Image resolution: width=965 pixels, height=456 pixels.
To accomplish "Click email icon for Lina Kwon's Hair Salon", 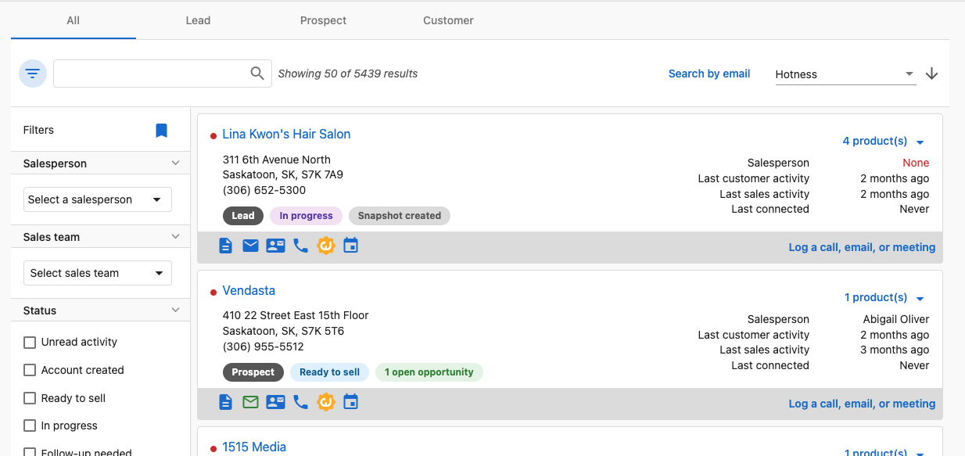I will pyautogui.click(x=250, y=246).
